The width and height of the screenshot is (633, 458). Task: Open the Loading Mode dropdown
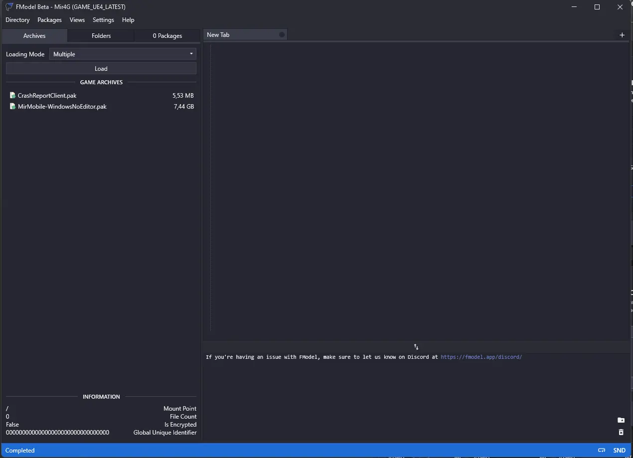click(x=123, y=54)
